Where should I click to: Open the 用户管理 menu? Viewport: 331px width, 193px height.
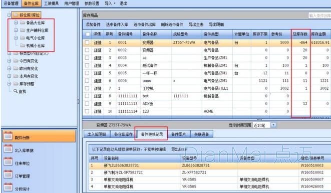coord(72,3)
